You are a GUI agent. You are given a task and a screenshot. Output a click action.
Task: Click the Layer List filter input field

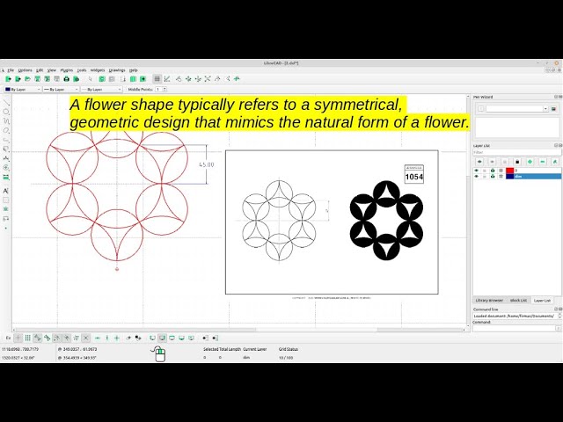[517, 152]
